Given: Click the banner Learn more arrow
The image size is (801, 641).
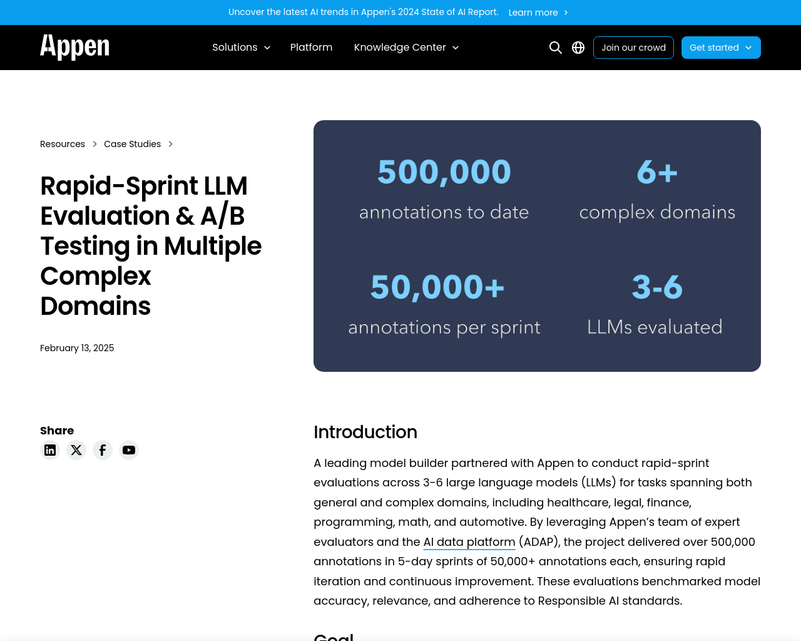Looking at the screenshot, I should pos(566,13).
